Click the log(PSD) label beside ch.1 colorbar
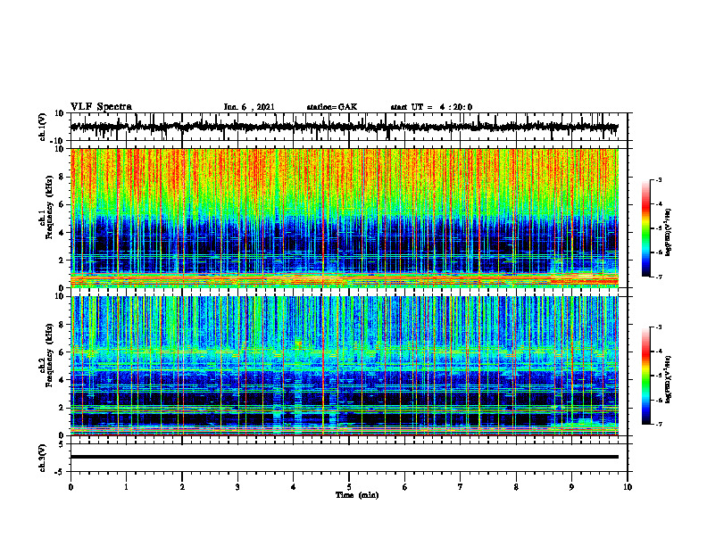The width and height of the screenshot is (707, 546). pyautogui.click(x=669, y=233)
